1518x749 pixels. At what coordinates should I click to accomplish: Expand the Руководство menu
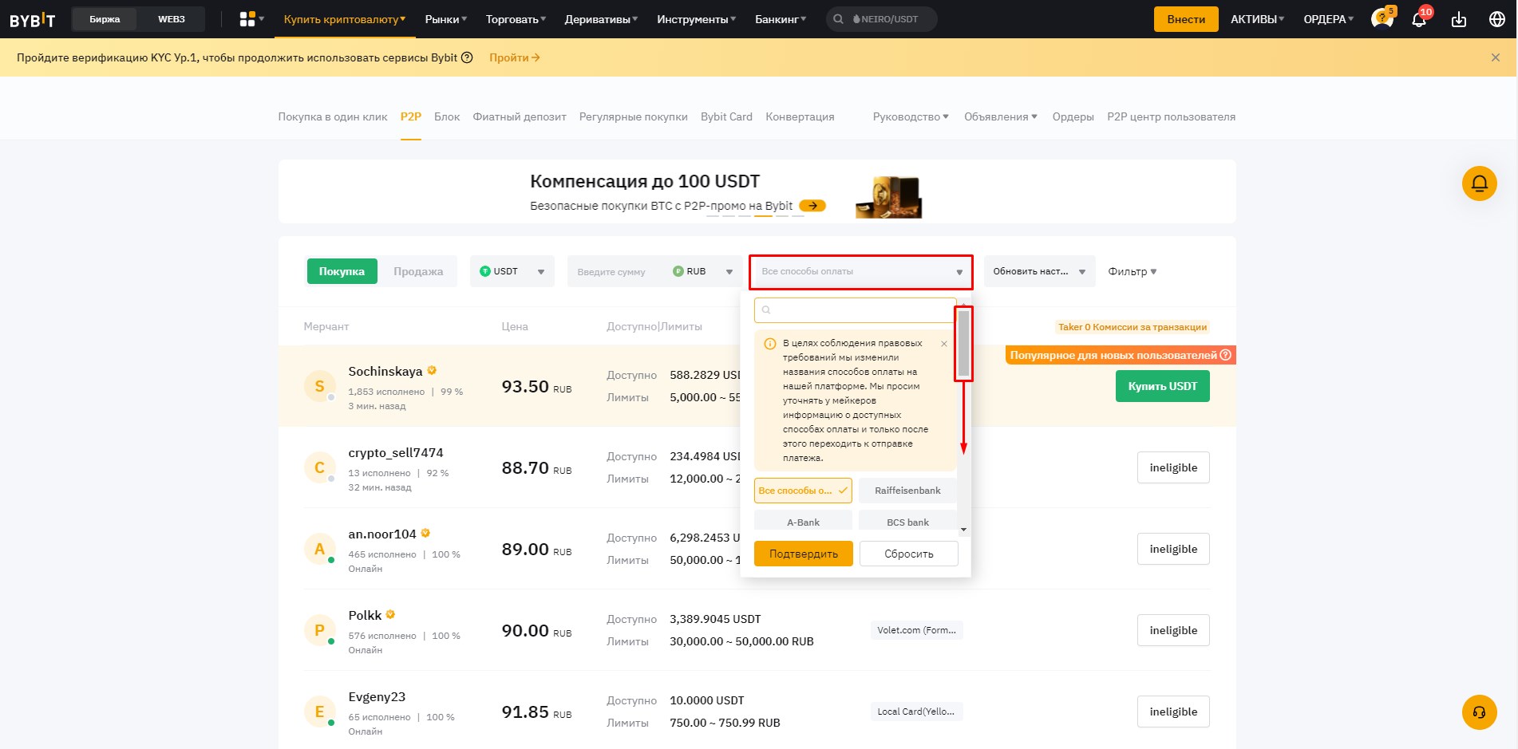911,116
